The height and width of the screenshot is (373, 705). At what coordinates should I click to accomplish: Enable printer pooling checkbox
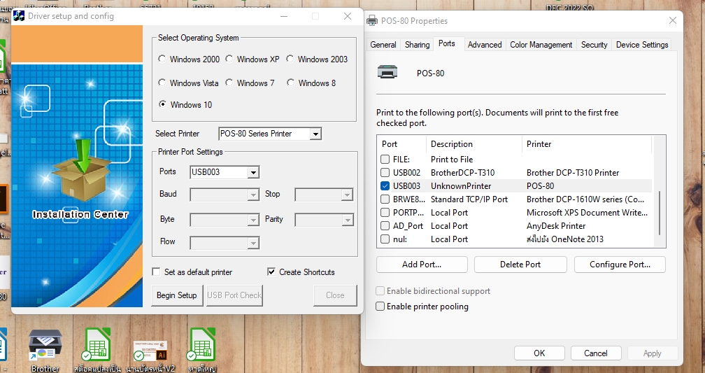tap(380, 307)
